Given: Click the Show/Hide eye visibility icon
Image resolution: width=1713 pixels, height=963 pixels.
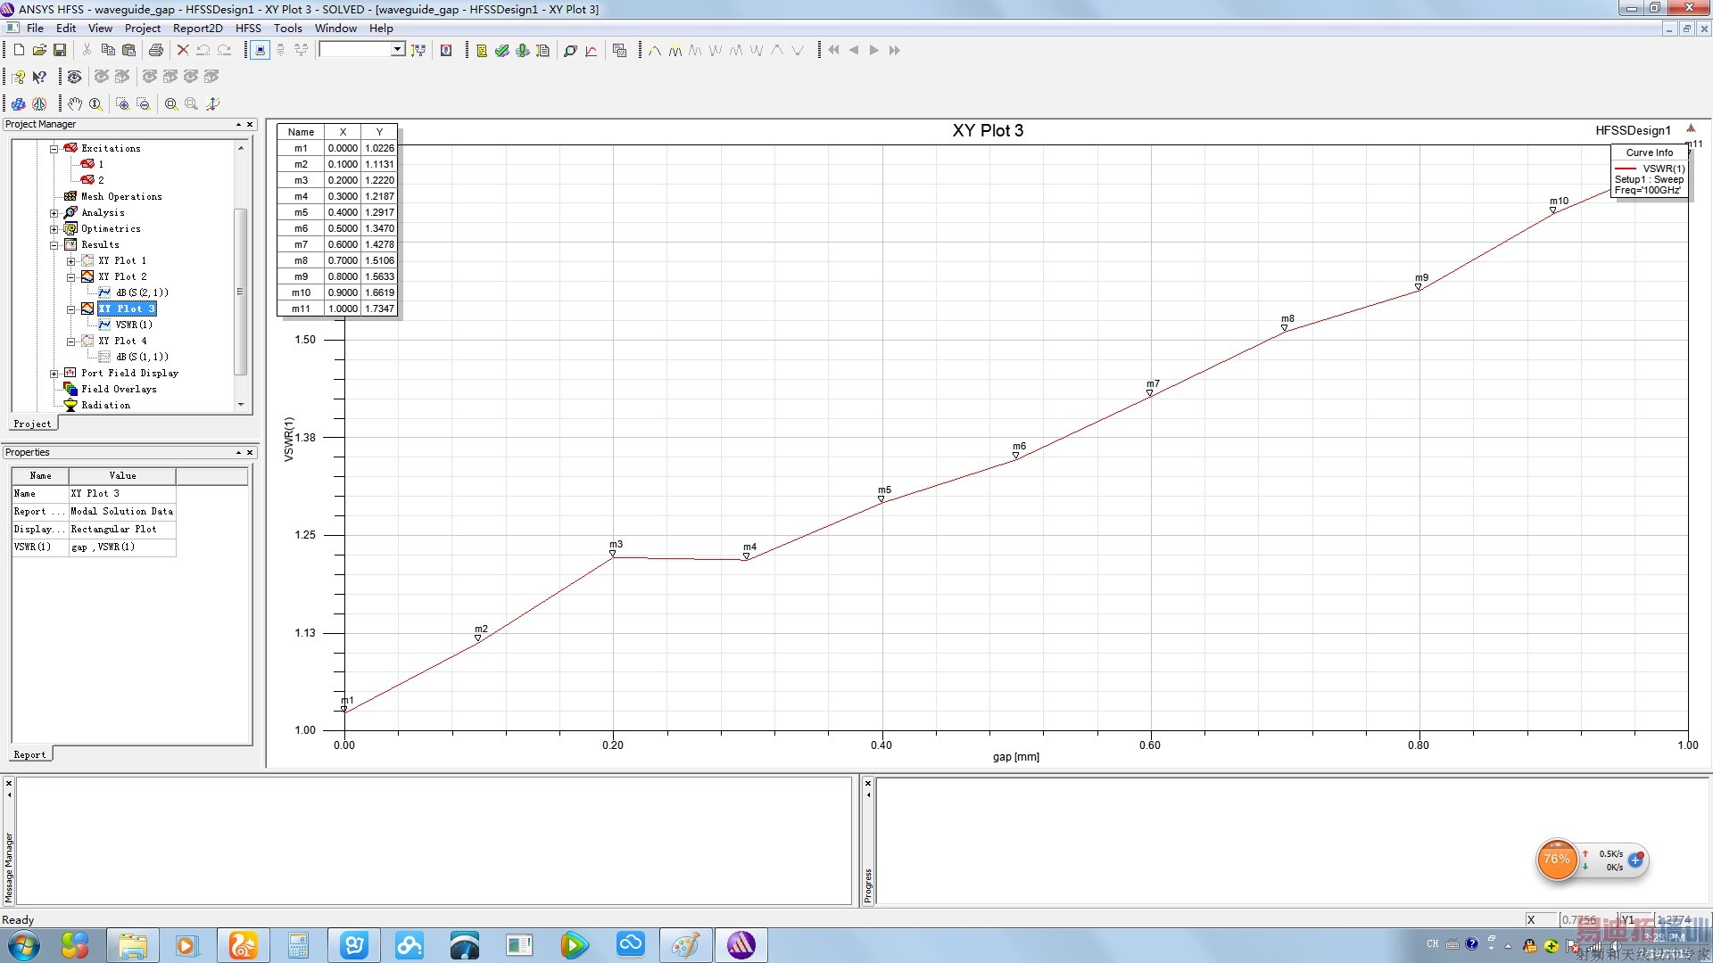Looking at the screenshot, I should (75, 78).
